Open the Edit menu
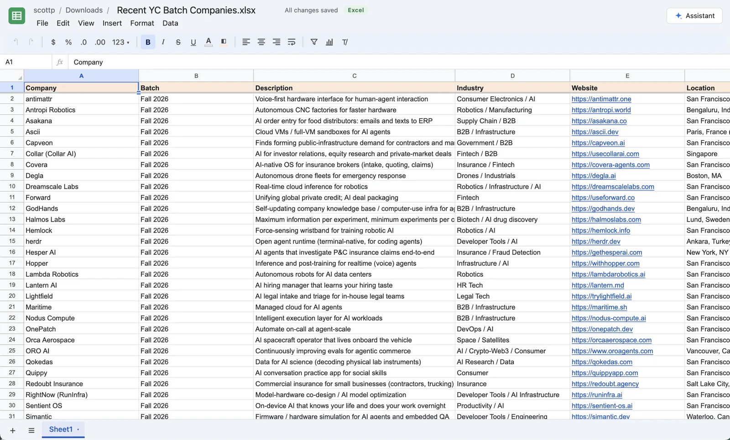This screenshot has width=730, height=440. [63, 23]
